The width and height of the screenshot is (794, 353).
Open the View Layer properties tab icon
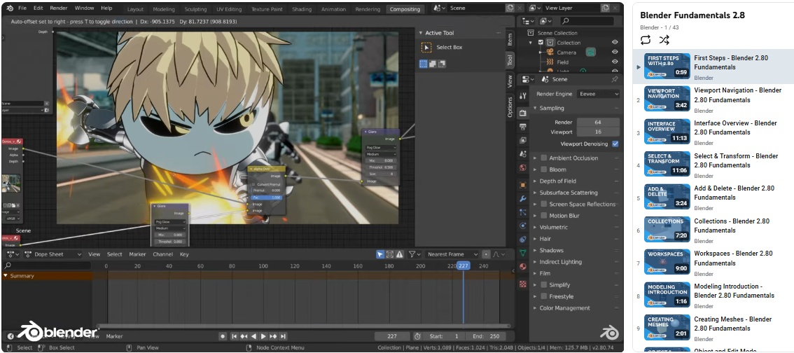point(523,140)
